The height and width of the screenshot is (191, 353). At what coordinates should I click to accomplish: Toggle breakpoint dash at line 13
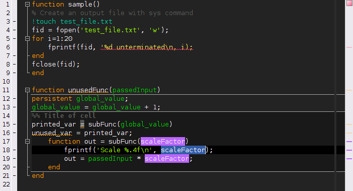(x=15, y=107)
